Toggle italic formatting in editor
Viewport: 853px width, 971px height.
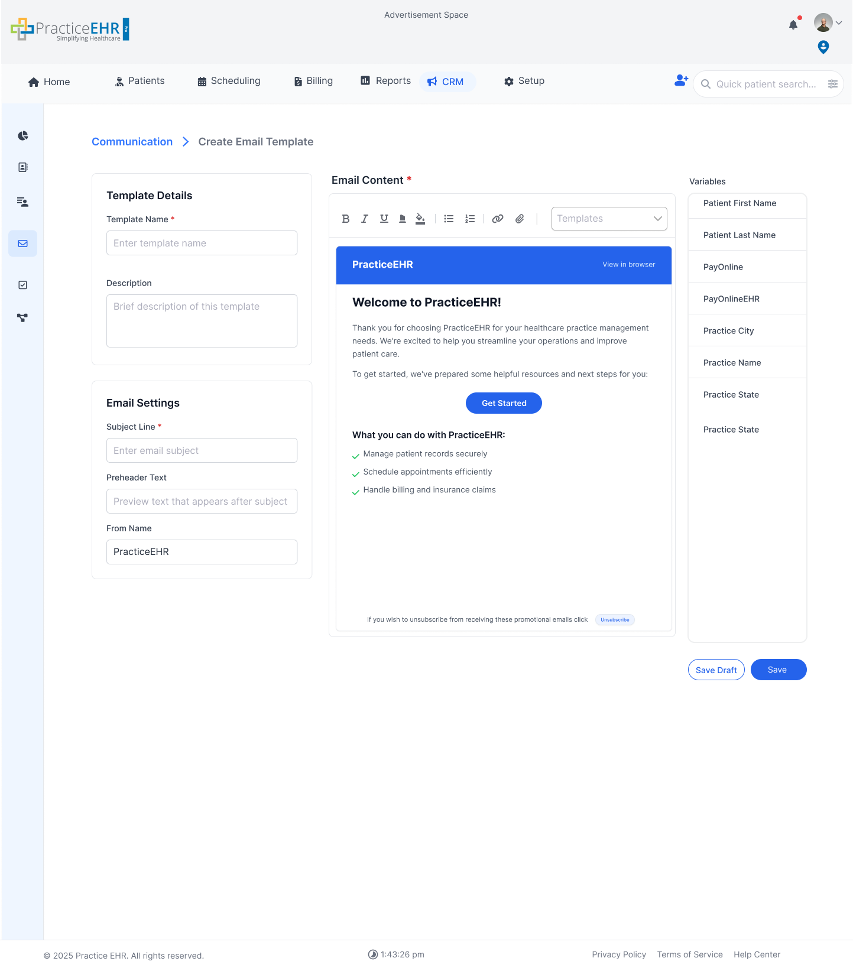point(365,219)
